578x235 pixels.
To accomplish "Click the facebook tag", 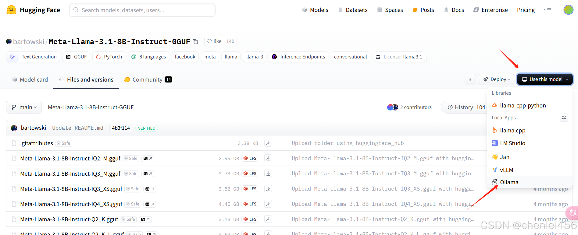I will pyautogui.click(x=185, y=57).
